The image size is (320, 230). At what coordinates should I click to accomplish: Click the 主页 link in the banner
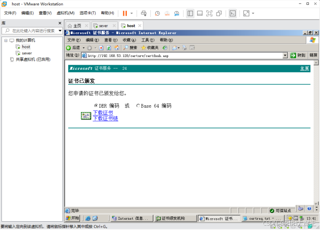304,69
